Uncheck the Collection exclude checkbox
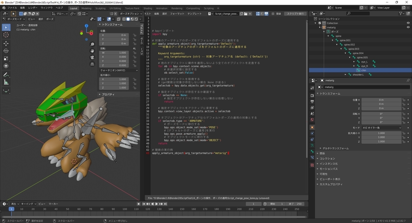 click(320, 23)
